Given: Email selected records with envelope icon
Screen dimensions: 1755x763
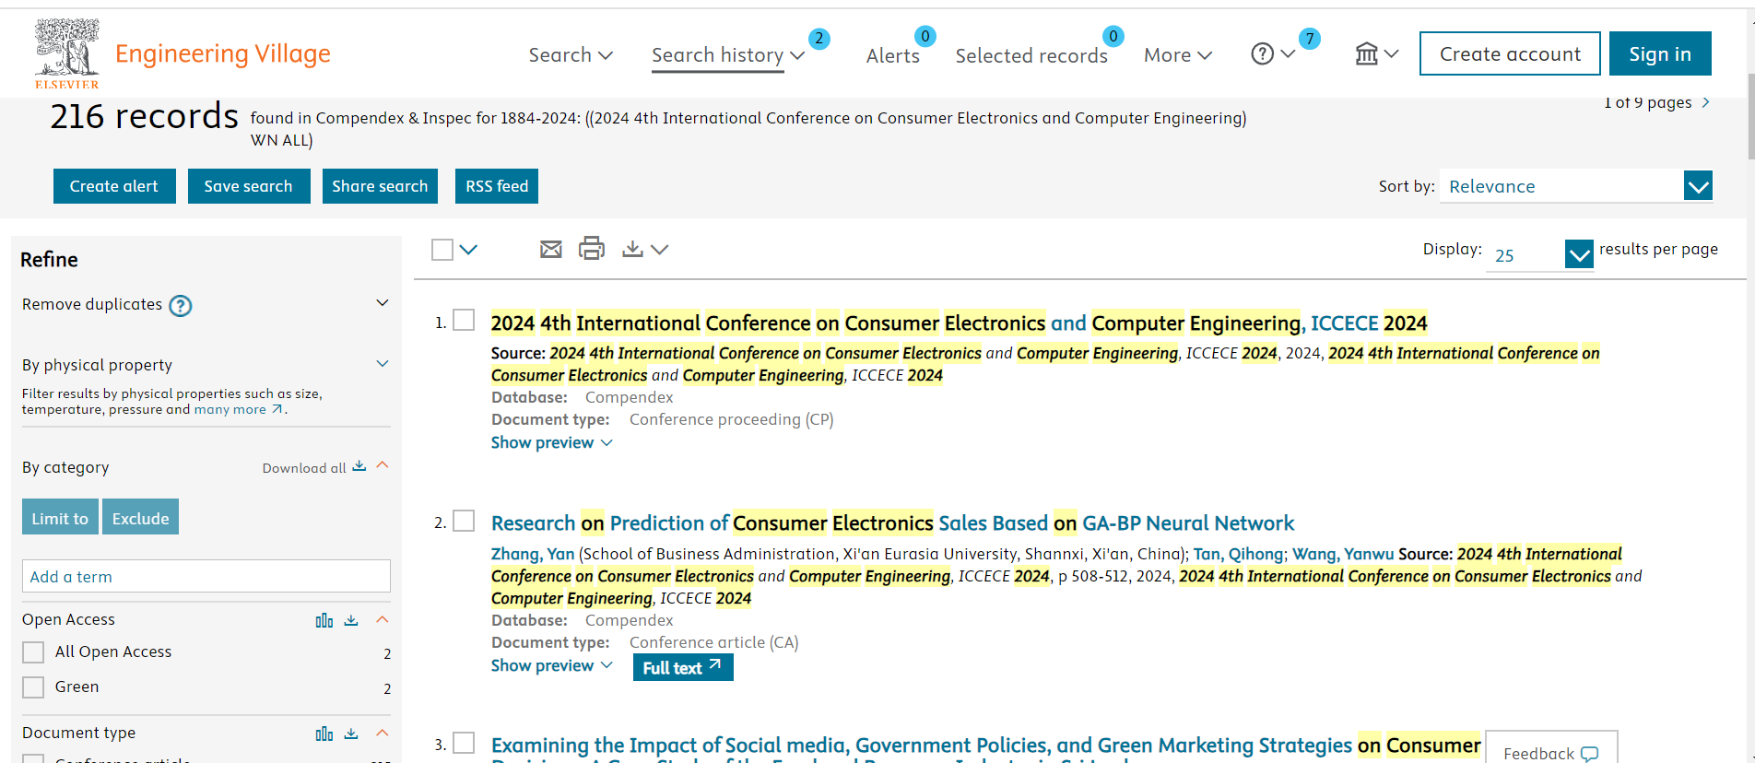Looking at the screenshot, I should tap(551, 249).
